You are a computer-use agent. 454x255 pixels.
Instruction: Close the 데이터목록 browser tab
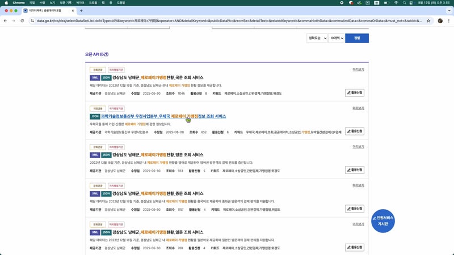point(73,11)
